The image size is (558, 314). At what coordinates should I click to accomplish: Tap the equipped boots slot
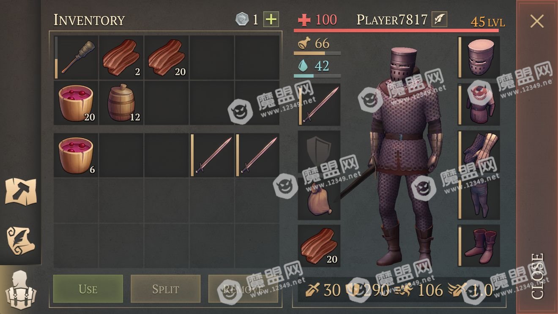[x=479, y=246]
